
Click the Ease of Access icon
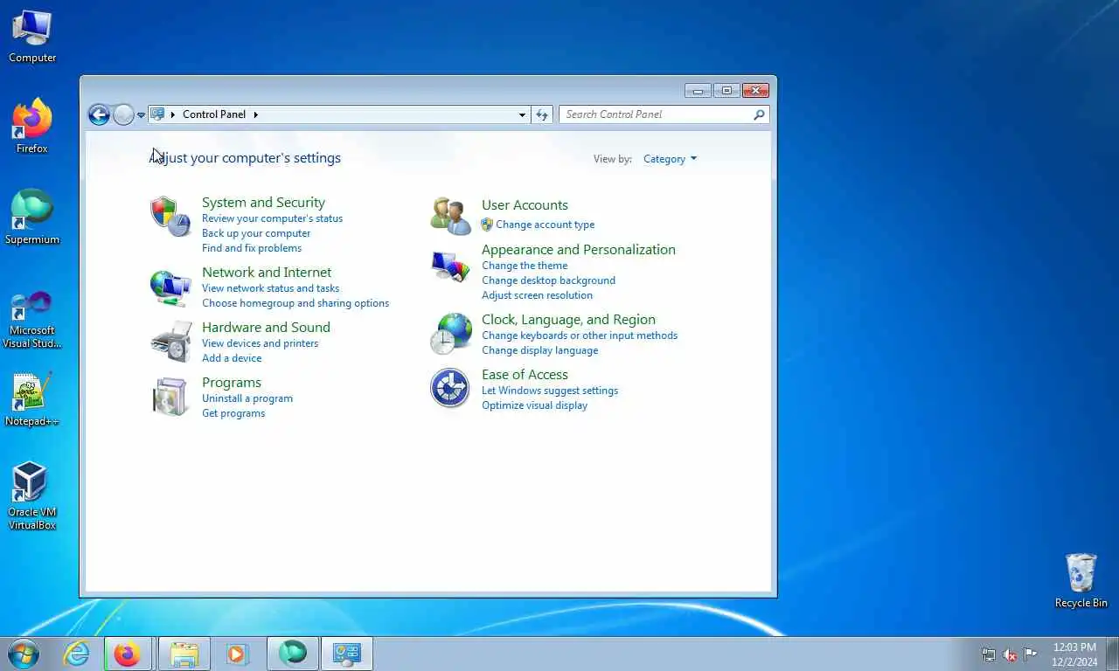(451, 388)
